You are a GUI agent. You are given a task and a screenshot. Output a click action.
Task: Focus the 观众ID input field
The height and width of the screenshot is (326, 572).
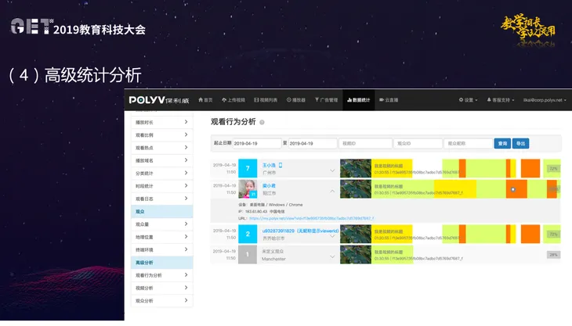coord(418,143)
